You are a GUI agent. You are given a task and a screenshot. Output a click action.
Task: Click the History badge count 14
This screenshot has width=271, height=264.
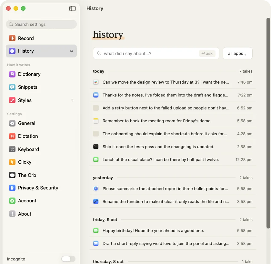71,51
